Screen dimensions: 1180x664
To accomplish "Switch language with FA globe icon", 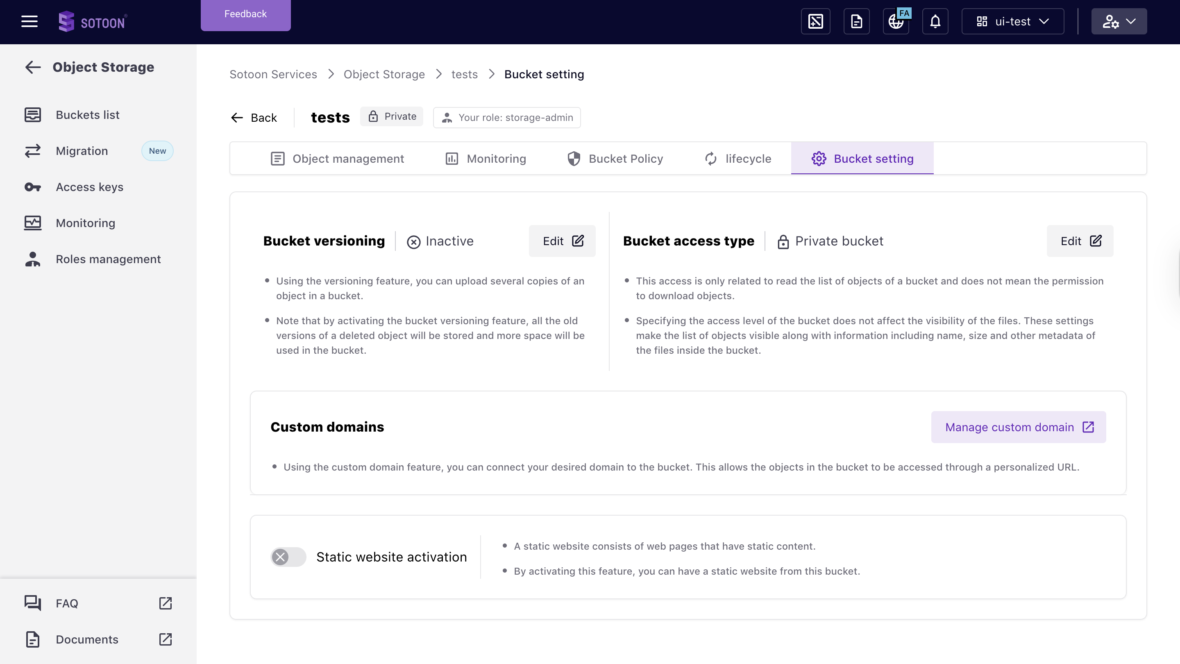I will pyautogui.click(x=896, y=21).
